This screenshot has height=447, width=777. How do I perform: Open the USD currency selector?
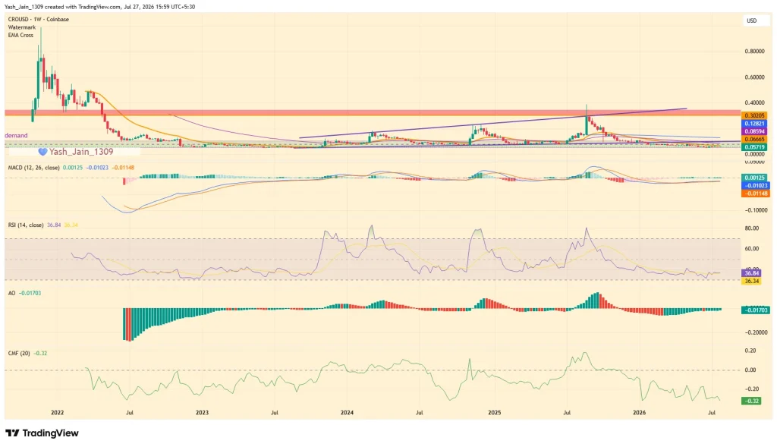tap(752, 20)
